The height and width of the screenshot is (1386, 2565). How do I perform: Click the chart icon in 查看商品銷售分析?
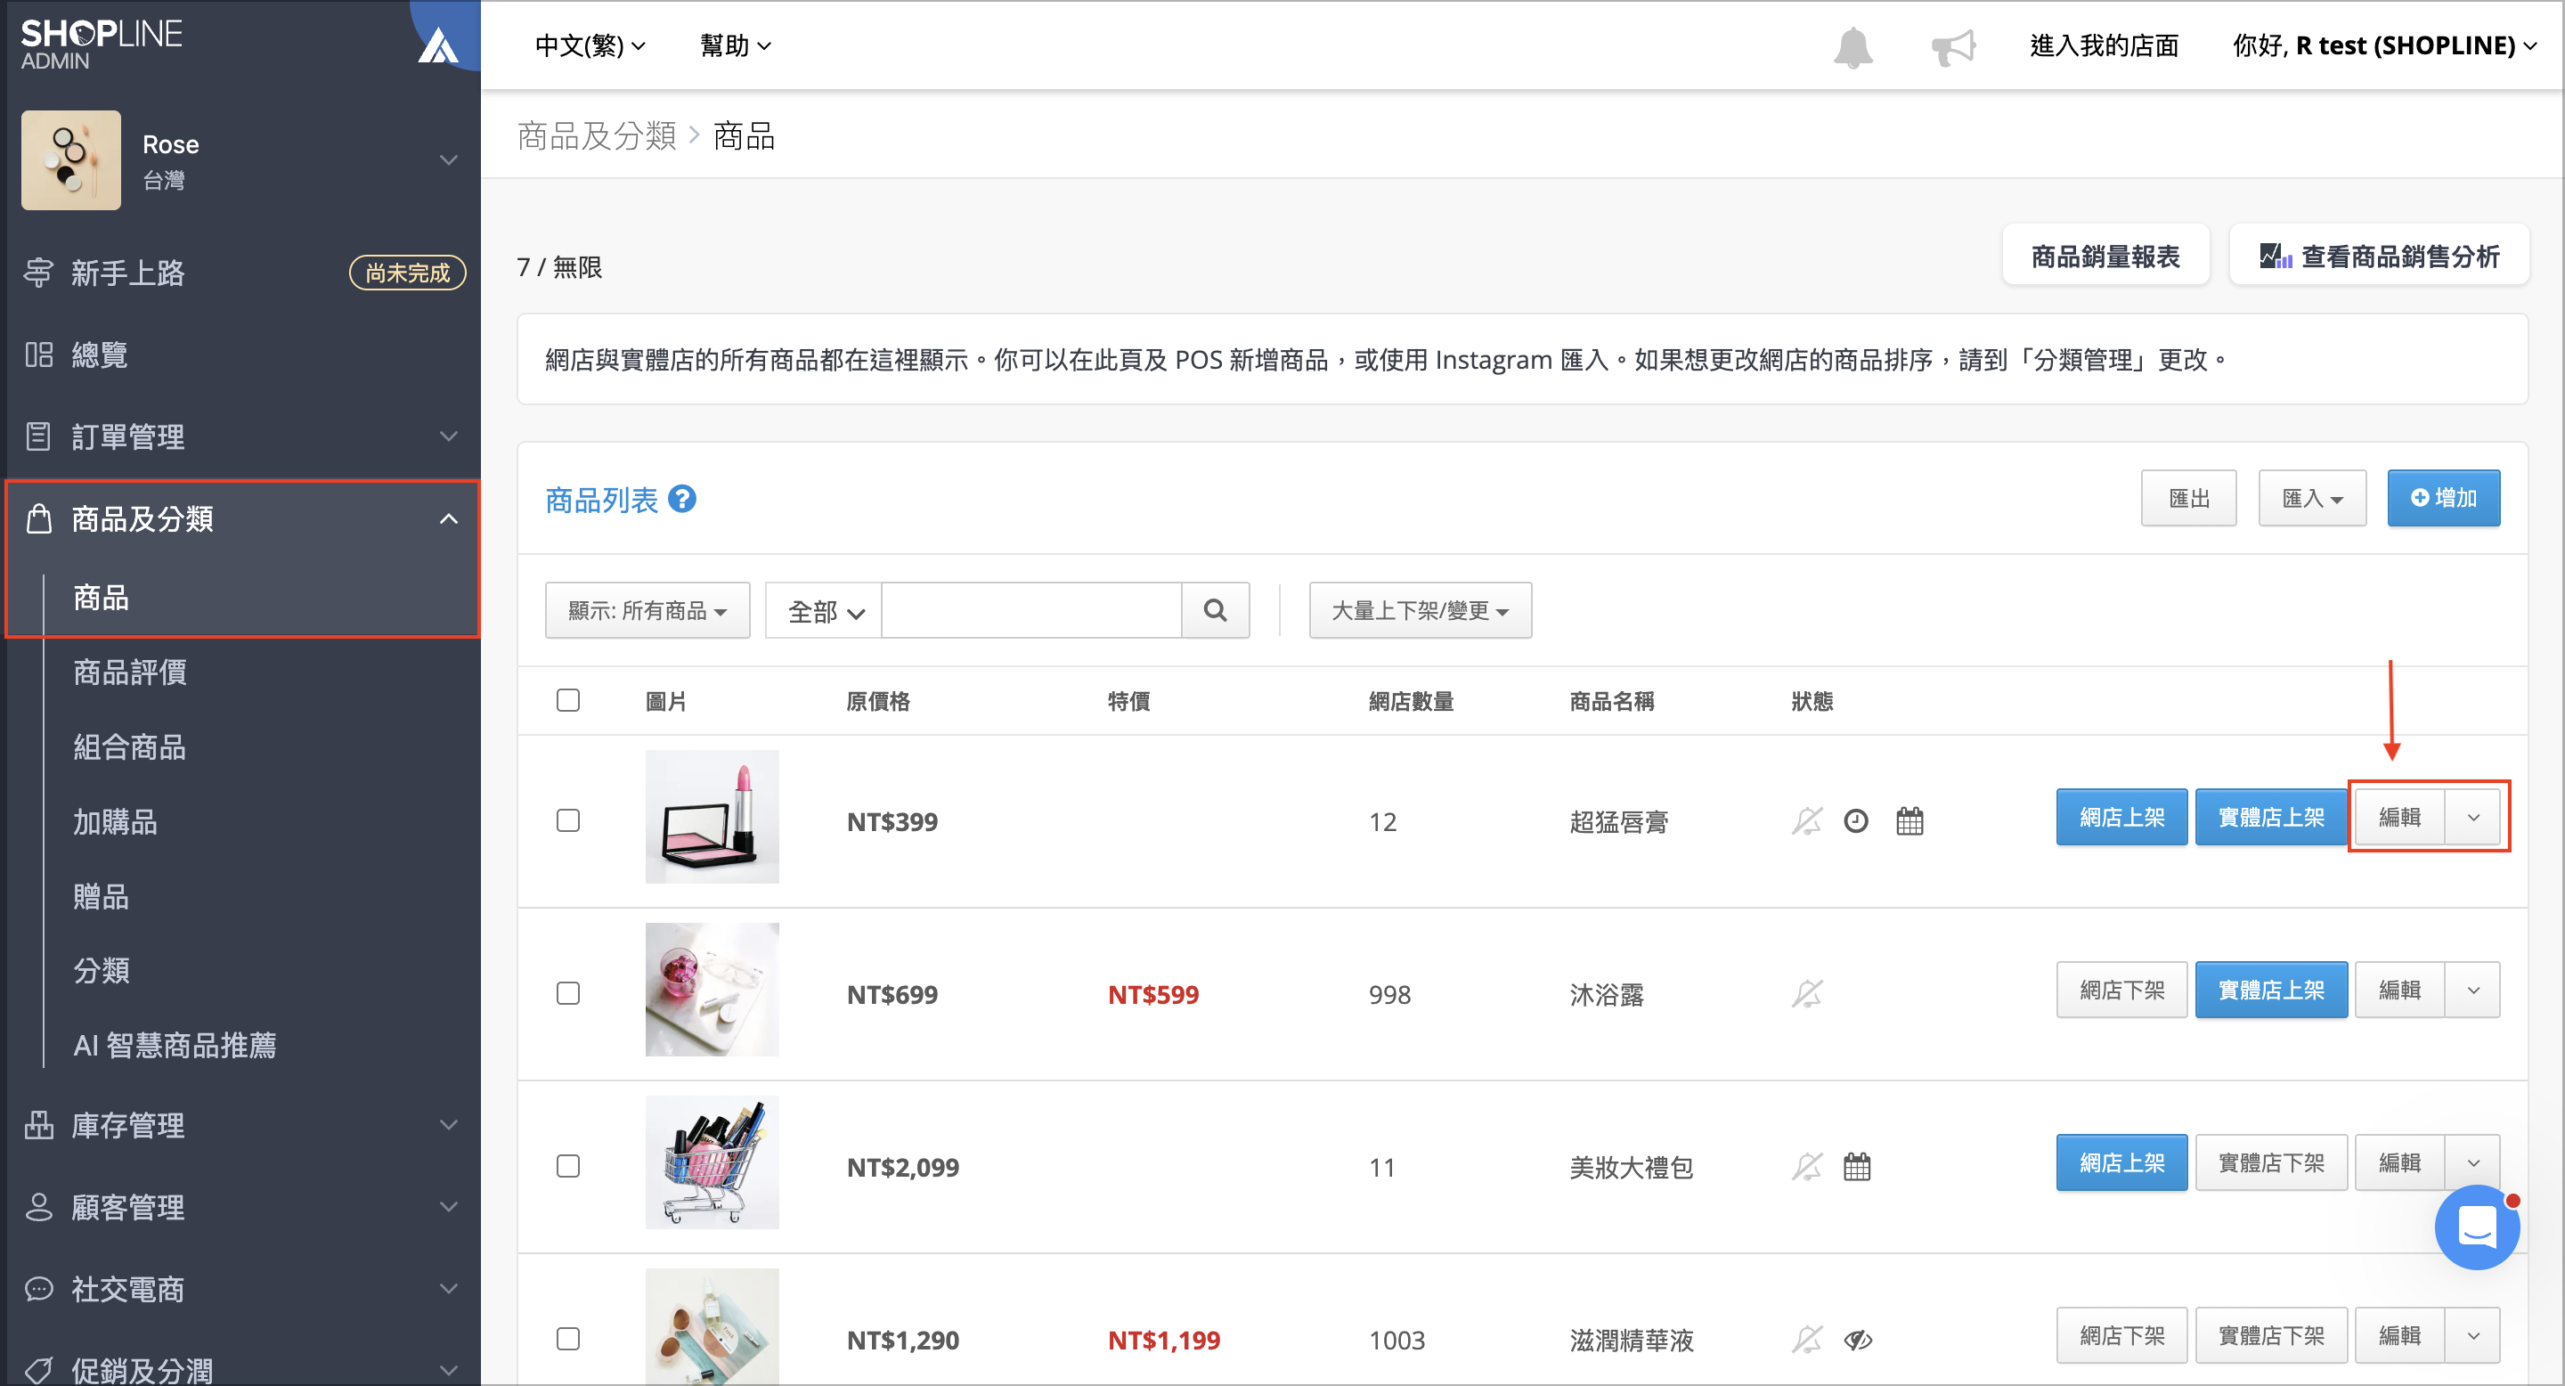pos(2276,257)
